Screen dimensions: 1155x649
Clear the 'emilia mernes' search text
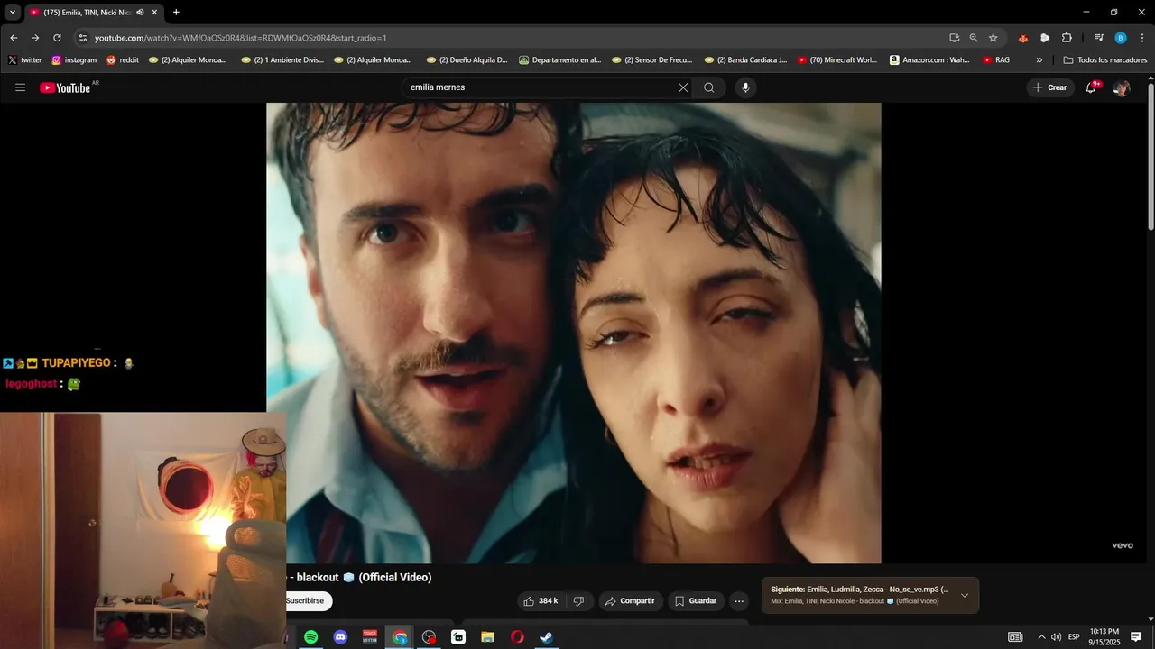point(683,87)
